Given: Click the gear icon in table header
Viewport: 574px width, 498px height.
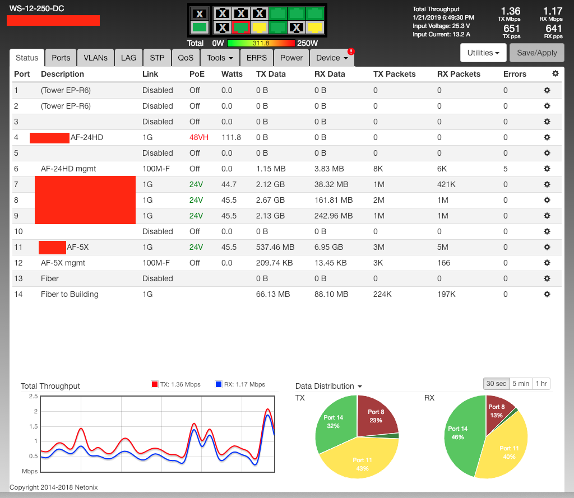Looking at the screenshot, I should [555, 73].
